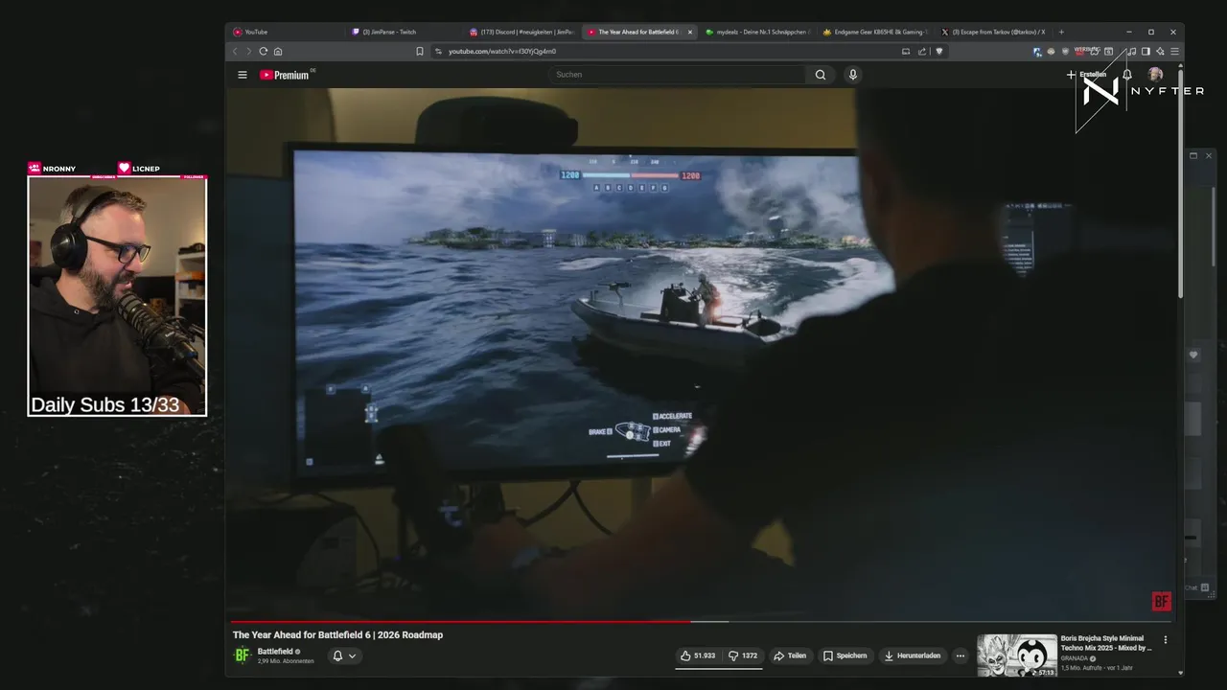Go back with browser back arrow
Viewport: 1227px width, 690px height.
tap(235, 52)
